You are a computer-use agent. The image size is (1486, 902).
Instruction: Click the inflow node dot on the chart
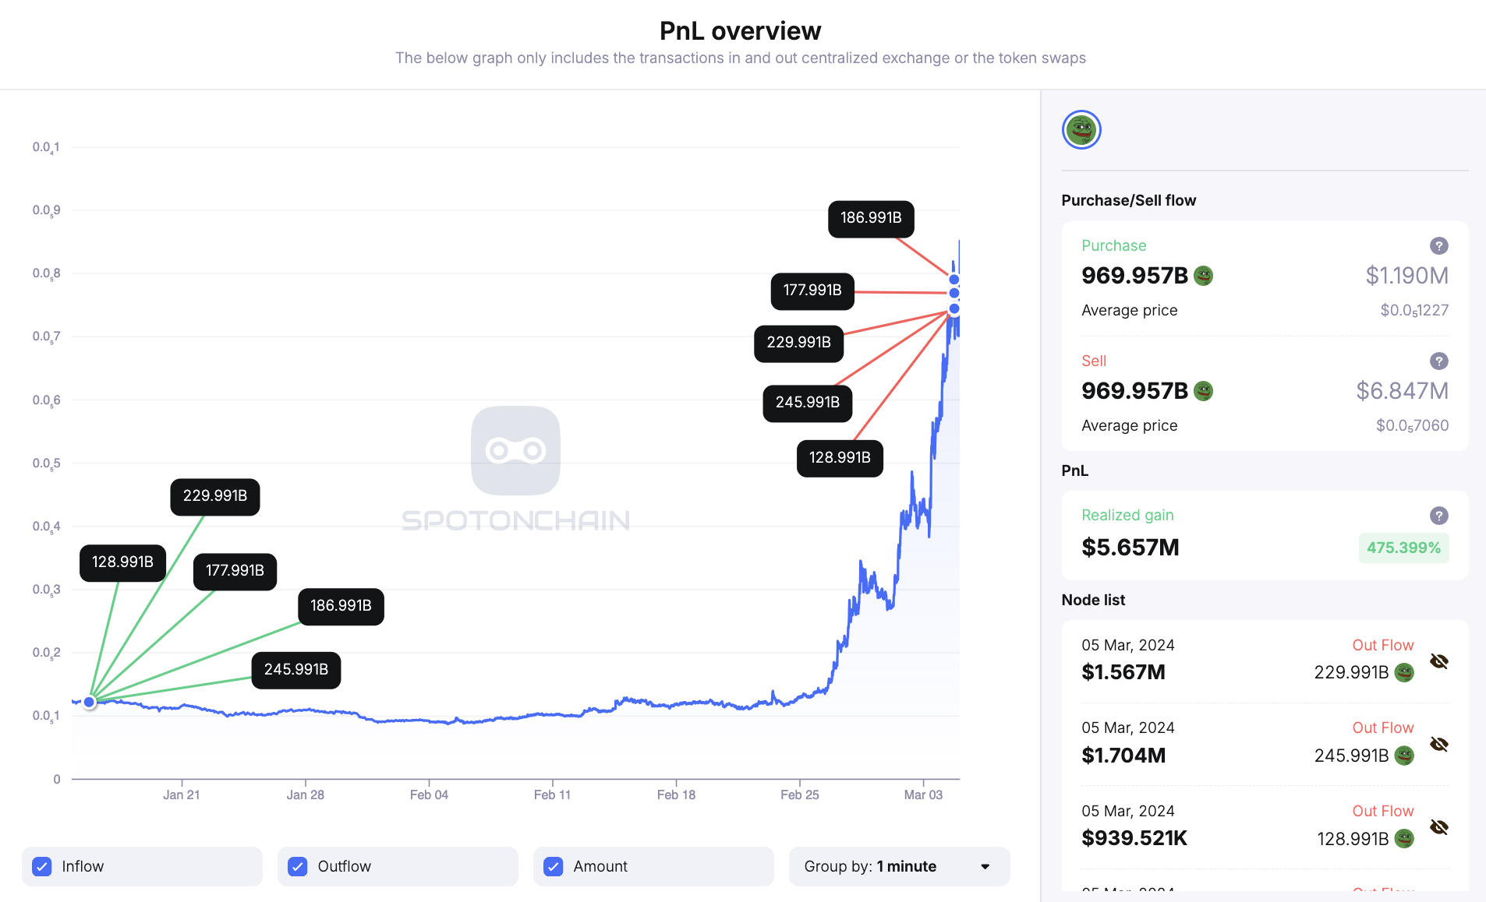click(90, 702)
